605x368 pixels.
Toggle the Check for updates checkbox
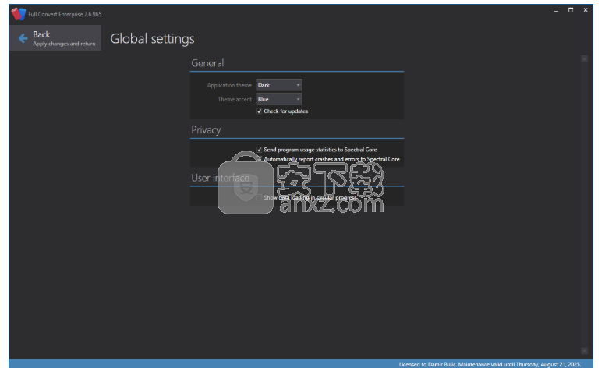[260, 111]
